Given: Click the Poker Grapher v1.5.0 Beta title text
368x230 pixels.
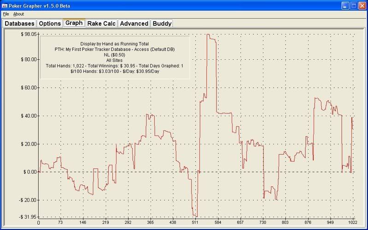Looking at the screenshot, I should pyautogui.click(x=38, y=6).
